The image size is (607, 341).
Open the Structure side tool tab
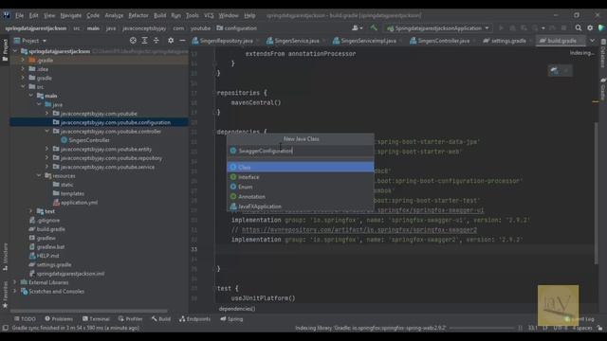(x=5, y=257)
